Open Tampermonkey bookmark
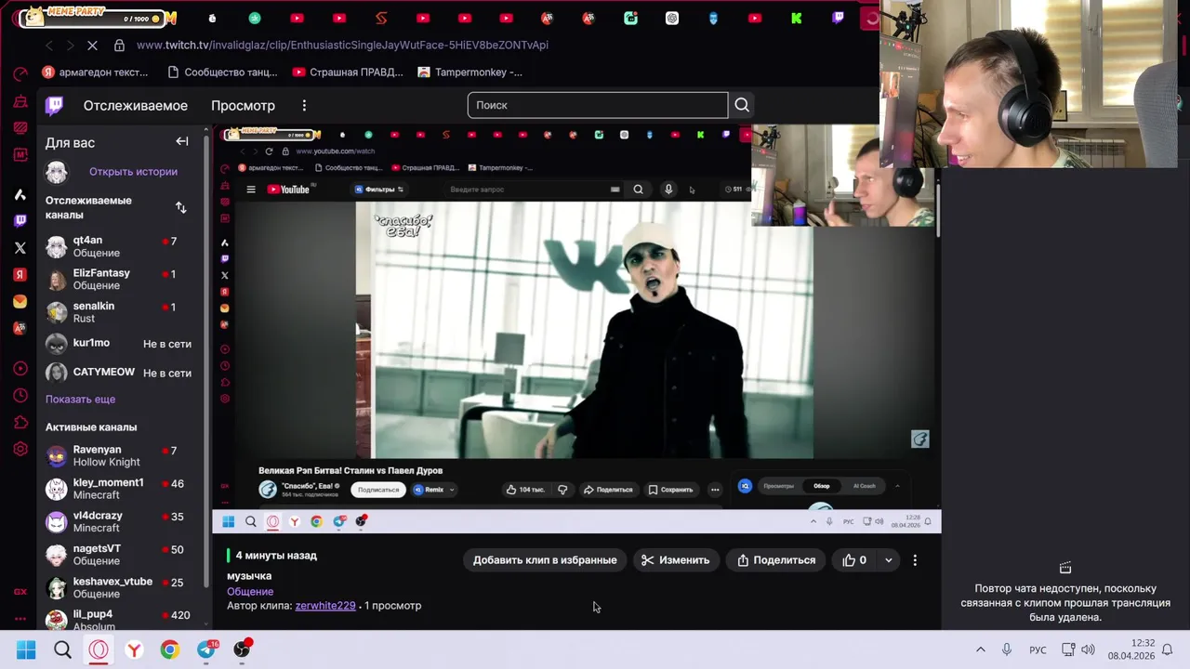The image size is (1190, 669). pos(470,72)
